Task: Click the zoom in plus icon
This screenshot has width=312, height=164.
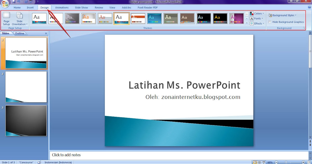Action: tap(303, 162)
